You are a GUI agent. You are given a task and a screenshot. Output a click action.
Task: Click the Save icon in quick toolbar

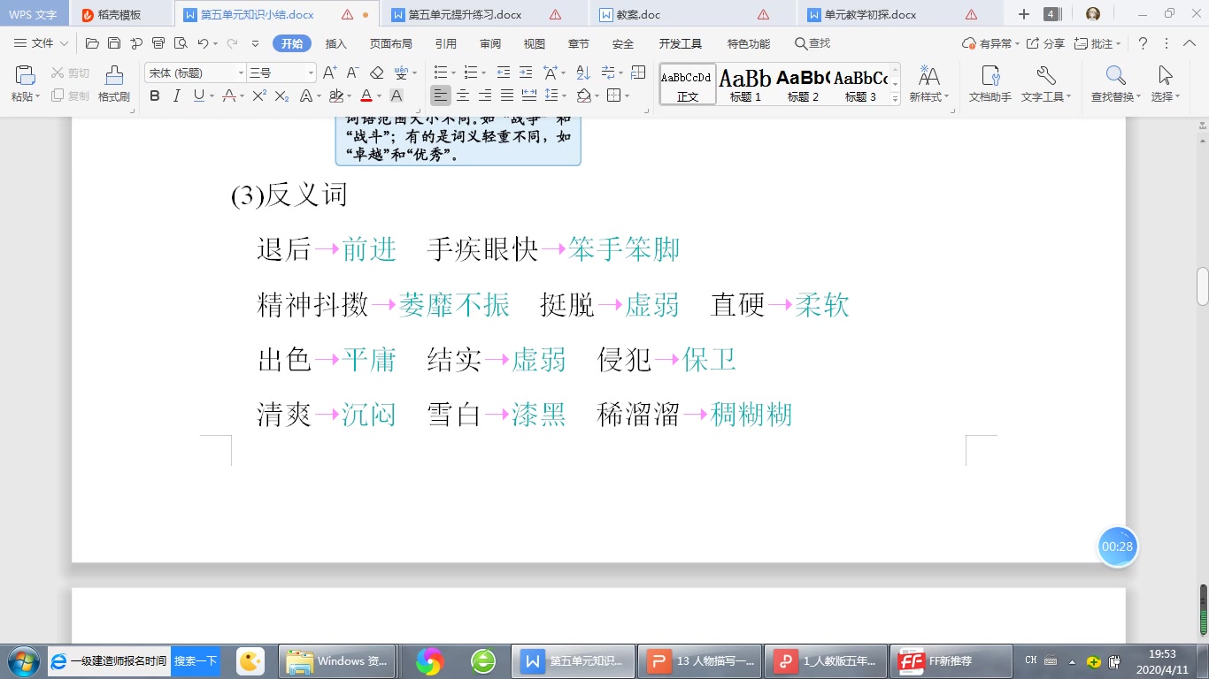coord(114,43)
